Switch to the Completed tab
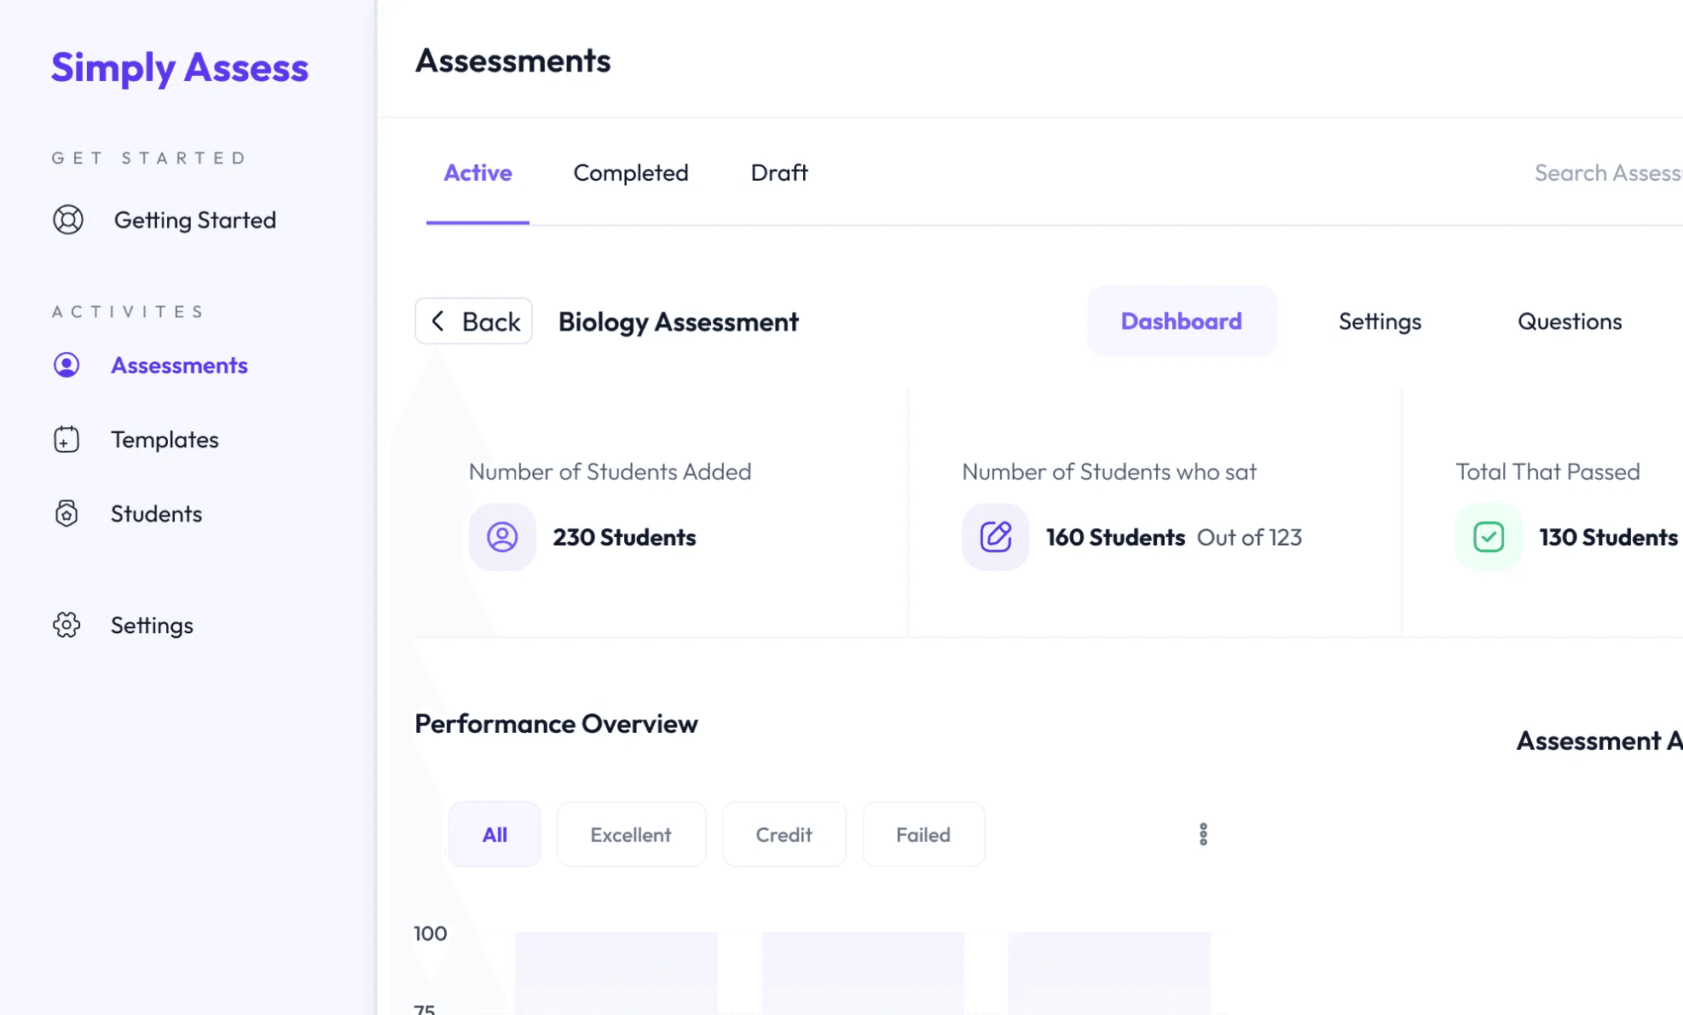Image resolution: width=1683 pixels, height=1015 pixels. coord(630,173)
